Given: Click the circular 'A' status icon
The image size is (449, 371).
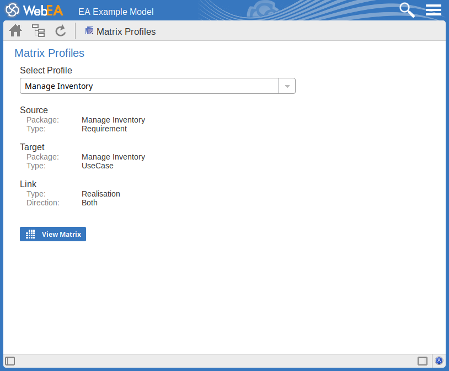Looking at the screenshot, I should pos(439,361).
